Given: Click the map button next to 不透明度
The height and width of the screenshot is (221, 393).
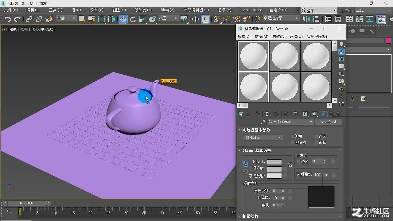Looking at the screenshot, I should click(334, 175).
